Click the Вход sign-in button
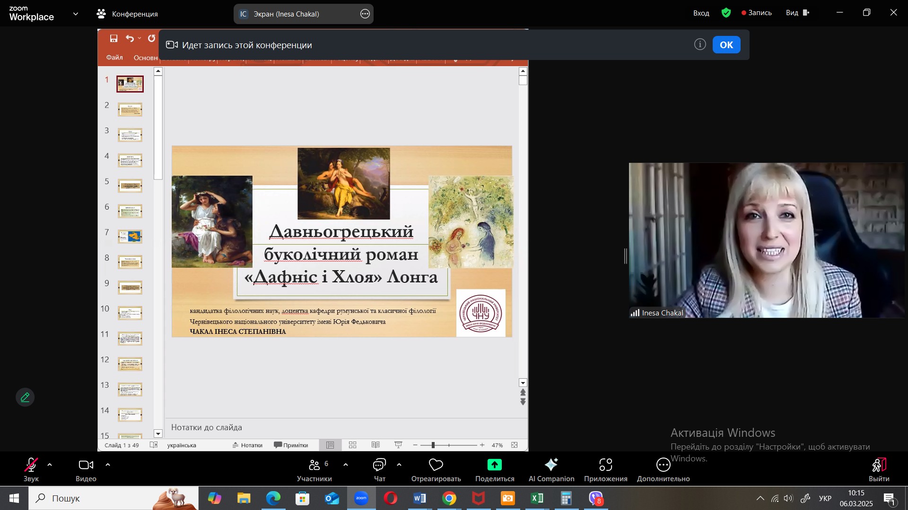 click(701, 13)
